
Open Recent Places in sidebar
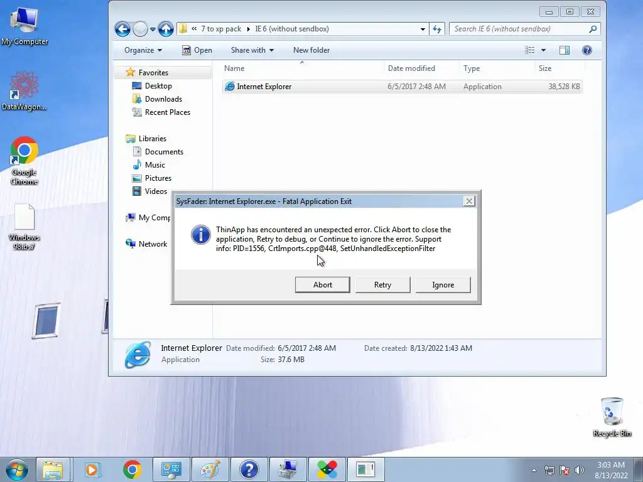167,112
